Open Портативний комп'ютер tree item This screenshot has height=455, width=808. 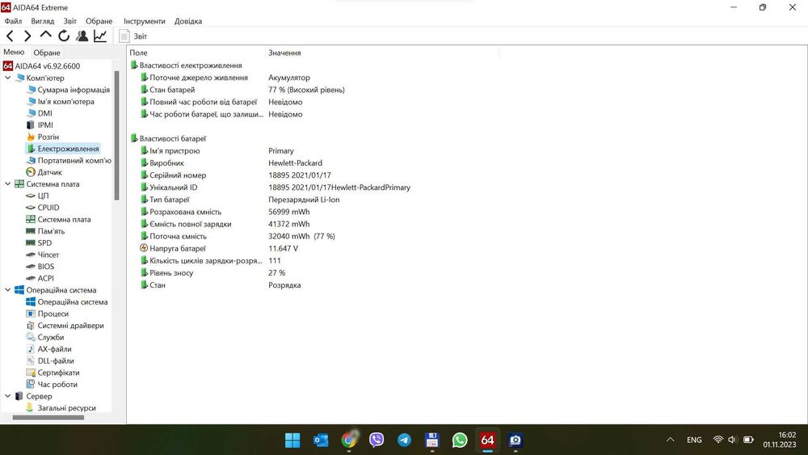(69, 160)
